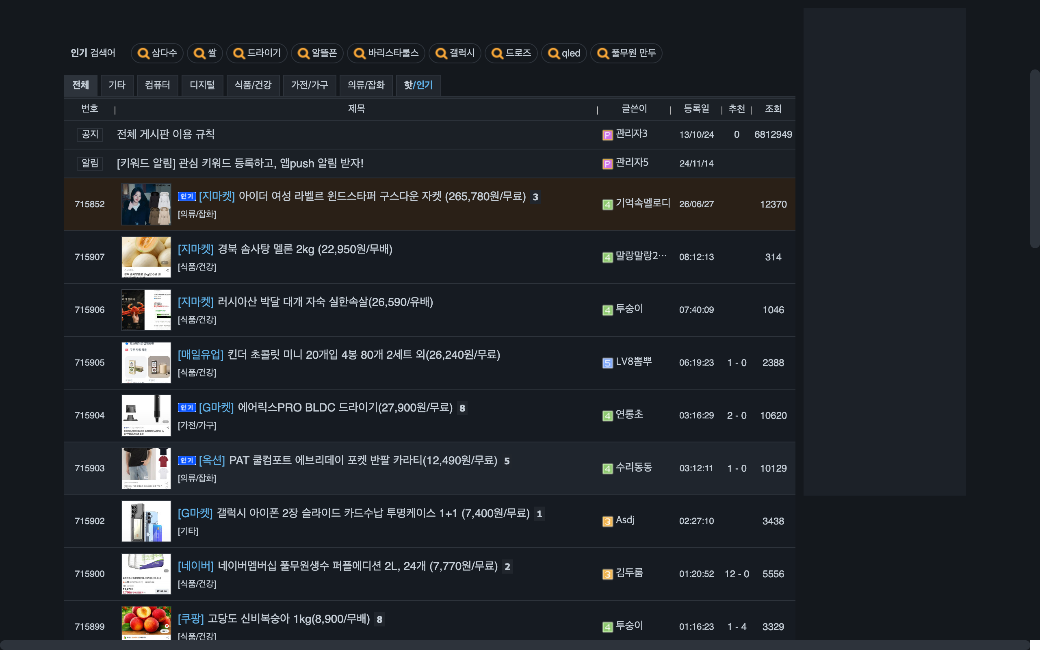Search popular keyword 삼다수
The image size is (1040, 650).
tap(157, 53)
